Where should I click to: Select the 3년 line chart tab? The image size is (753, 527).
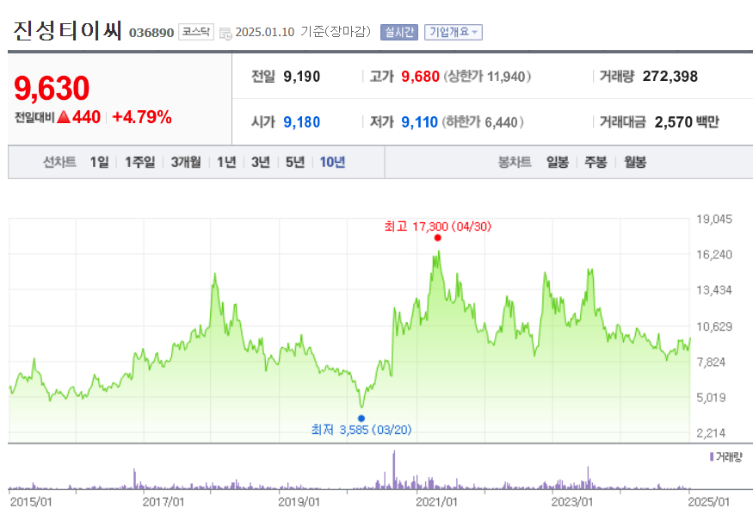point(260,163)
